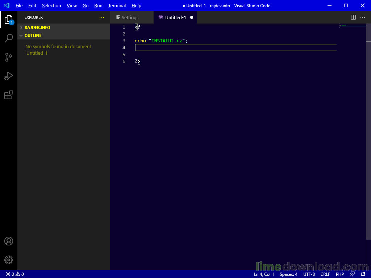Click the EXPLORER panel title
Screen dimensions: 371x278
[34, 17]
